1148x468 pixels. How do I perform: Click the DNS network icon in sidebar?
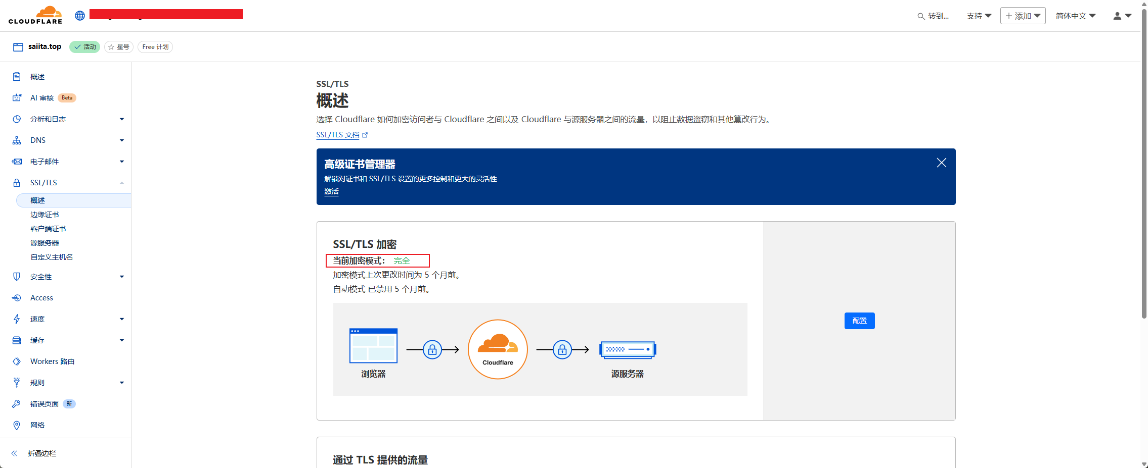[17, 140]
